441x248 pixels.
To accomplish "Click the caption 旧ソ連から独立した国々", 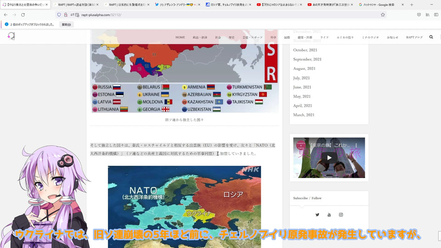I will coord(184,120).
